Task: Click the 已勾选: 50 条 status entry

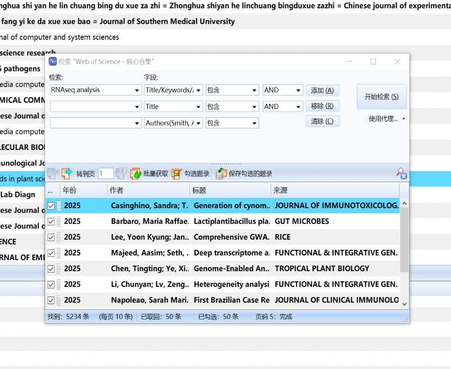Action: 218,317
